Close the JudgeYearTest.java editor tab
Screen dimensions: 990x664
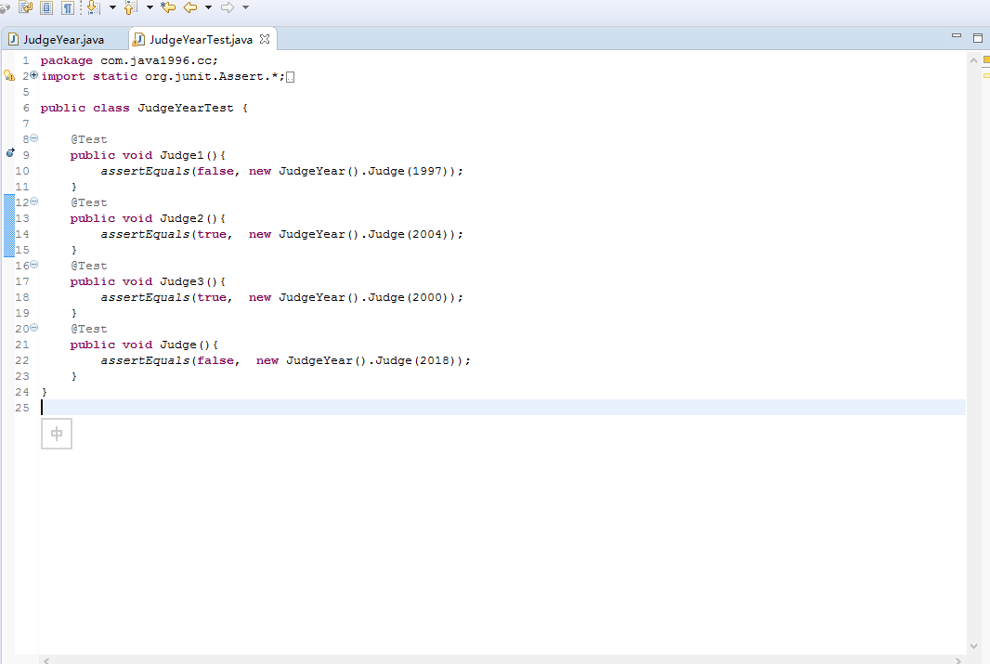click(265, 40)
